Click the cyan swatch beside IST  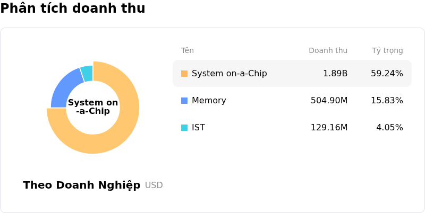(184, 128)
